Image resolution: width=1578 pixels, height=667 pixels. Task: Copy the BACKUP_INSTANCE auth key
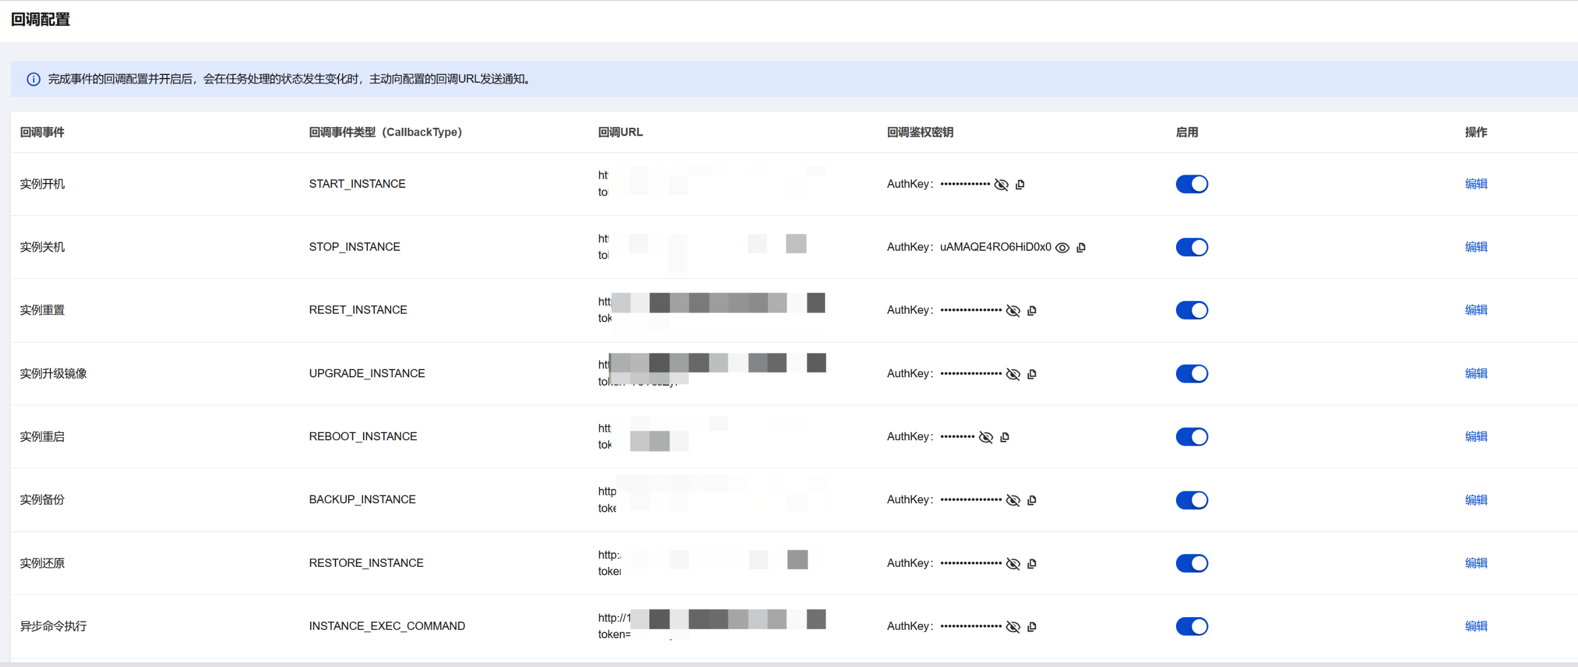(x=1031, y=500)
